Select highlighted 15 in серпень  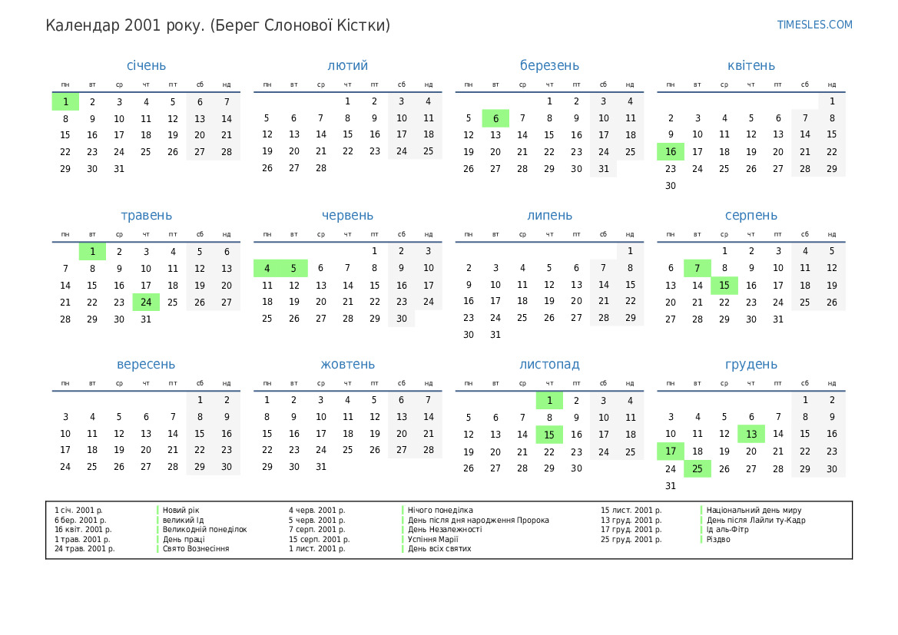(x=724, y=285)
